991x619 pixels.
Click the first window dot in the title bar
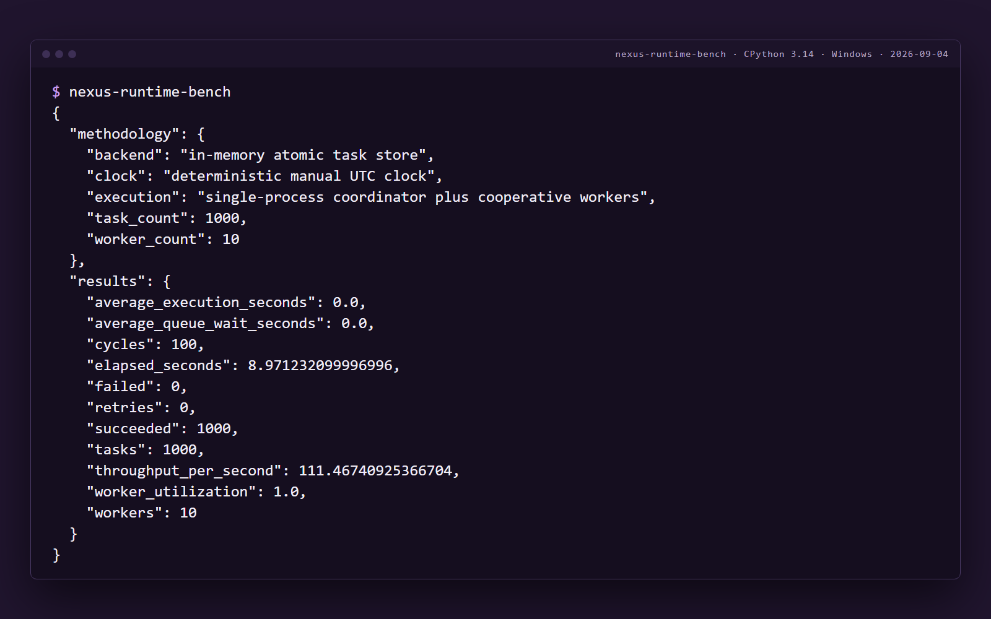(x=46, y=54)
